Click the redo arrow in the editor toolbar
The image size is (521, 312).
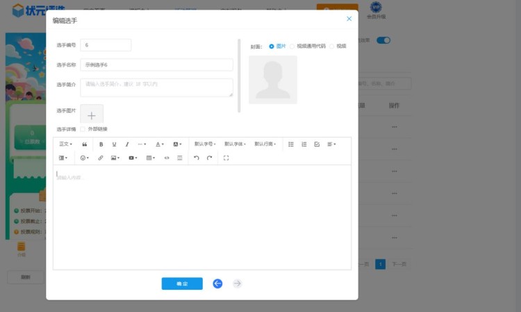point(209,158)
